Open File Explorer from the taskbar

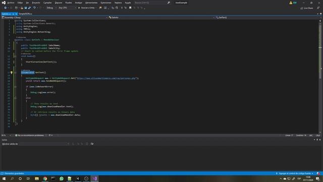37,178
